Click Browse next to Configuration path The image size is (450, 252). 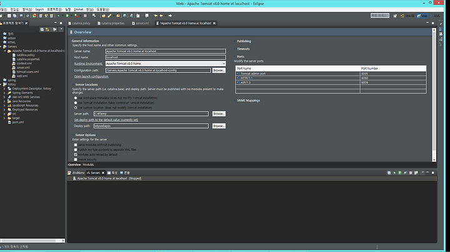pyautogui.click(x=219, y=70)
